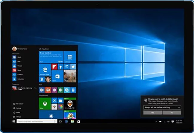Click the battery icon in system tray

(x=160, y=122)
